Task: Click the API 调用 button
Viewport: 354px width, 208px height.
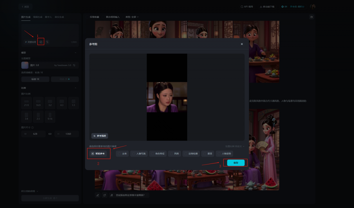Action: pos(246,7)
